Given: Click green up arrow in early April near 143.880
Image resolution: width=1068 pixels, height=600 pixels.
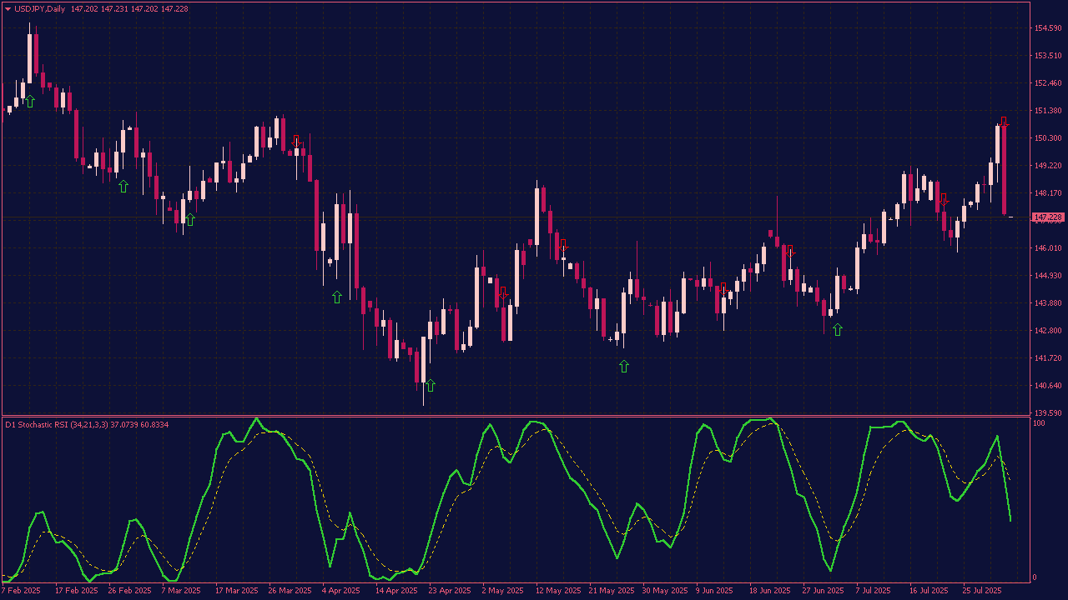Looking at the screenshot, I should click(x=337, y=297).
